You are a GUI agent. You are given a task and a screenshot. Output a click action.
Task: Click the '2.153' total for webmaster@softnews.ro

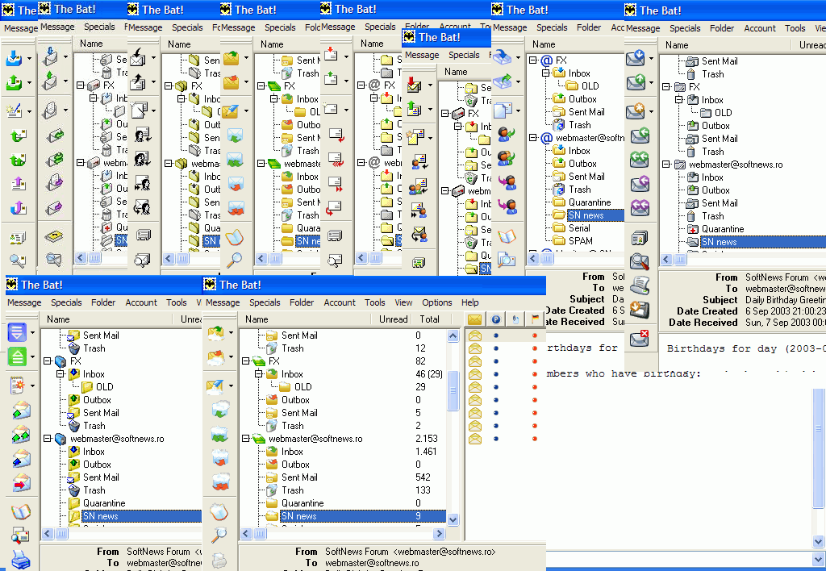pos(427,438)
